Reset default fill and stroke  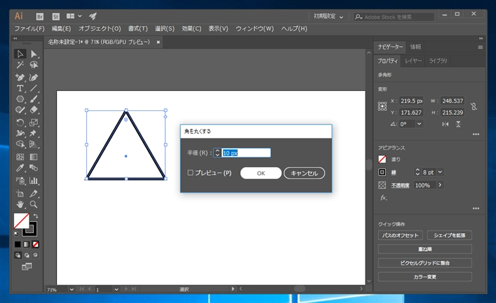pos(16,234)
